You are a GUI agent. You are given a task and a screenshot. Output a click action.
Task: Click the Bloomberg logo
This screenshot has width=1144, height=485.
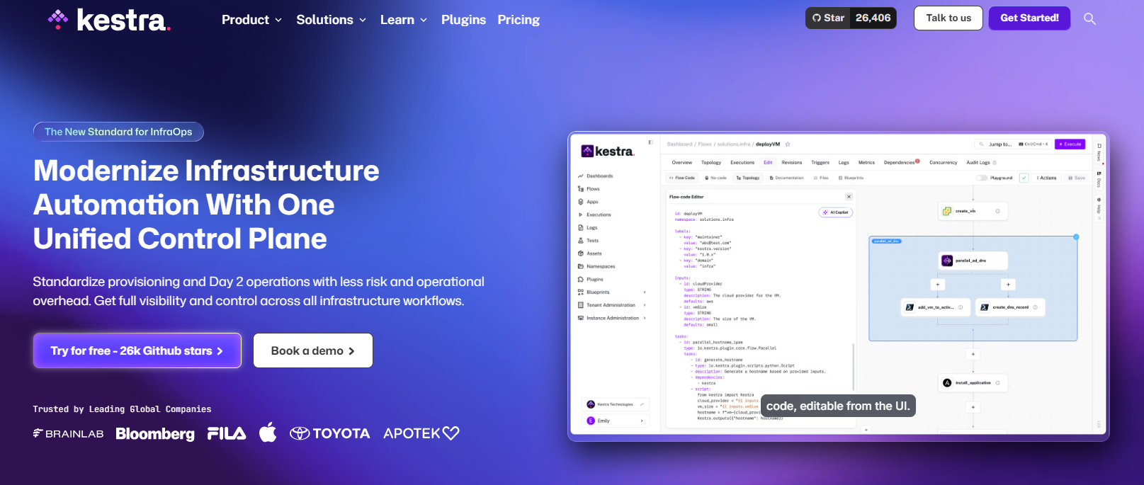[x=155, y=434]
